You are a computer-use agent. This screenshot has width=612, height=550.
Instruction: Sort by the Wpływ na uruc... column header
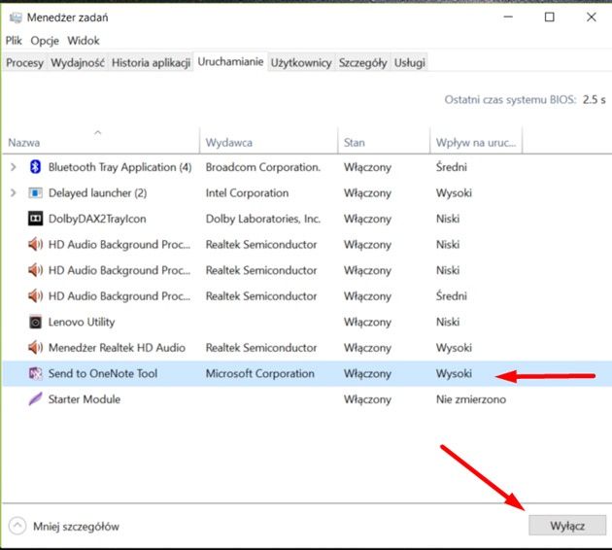(x=476, y=143)
